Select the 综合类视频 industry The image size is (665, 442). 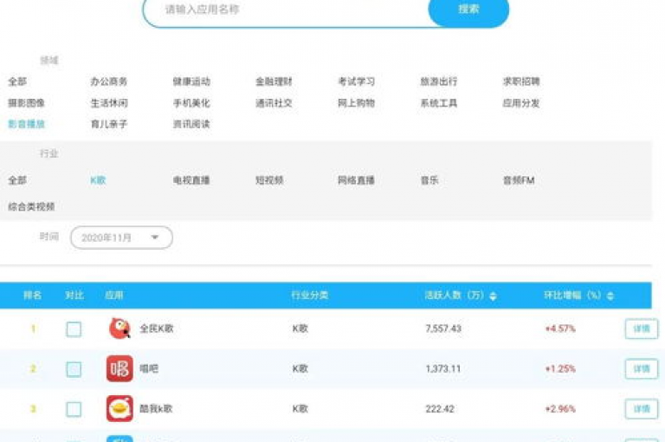31,207
